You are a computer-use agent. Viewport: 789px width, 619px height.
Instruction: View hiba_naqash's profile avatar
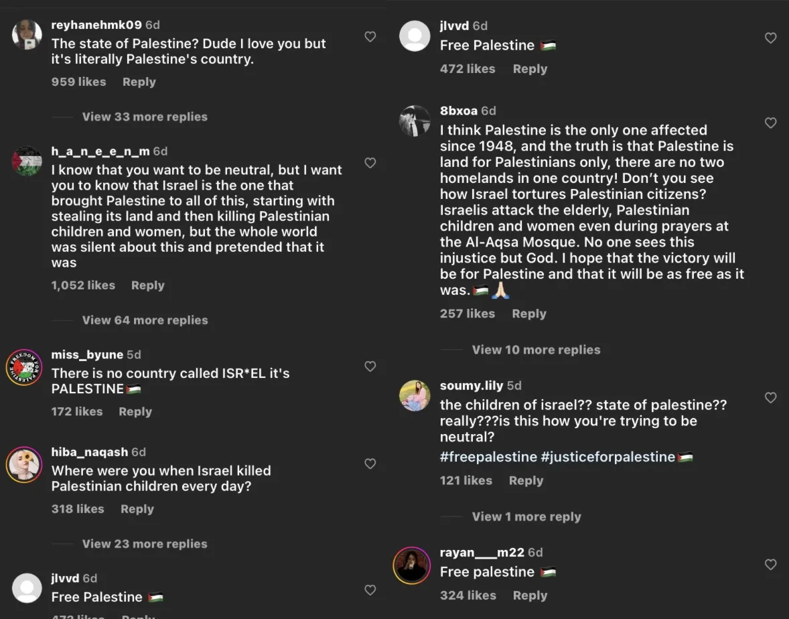[x=24, y=464]
